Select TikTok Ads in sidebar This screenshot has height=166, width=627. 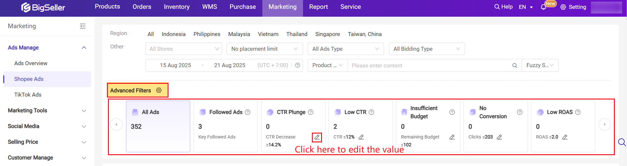click(x=28, y=95)
